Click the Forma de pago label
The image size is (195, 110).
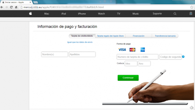[x=123, y=44]
